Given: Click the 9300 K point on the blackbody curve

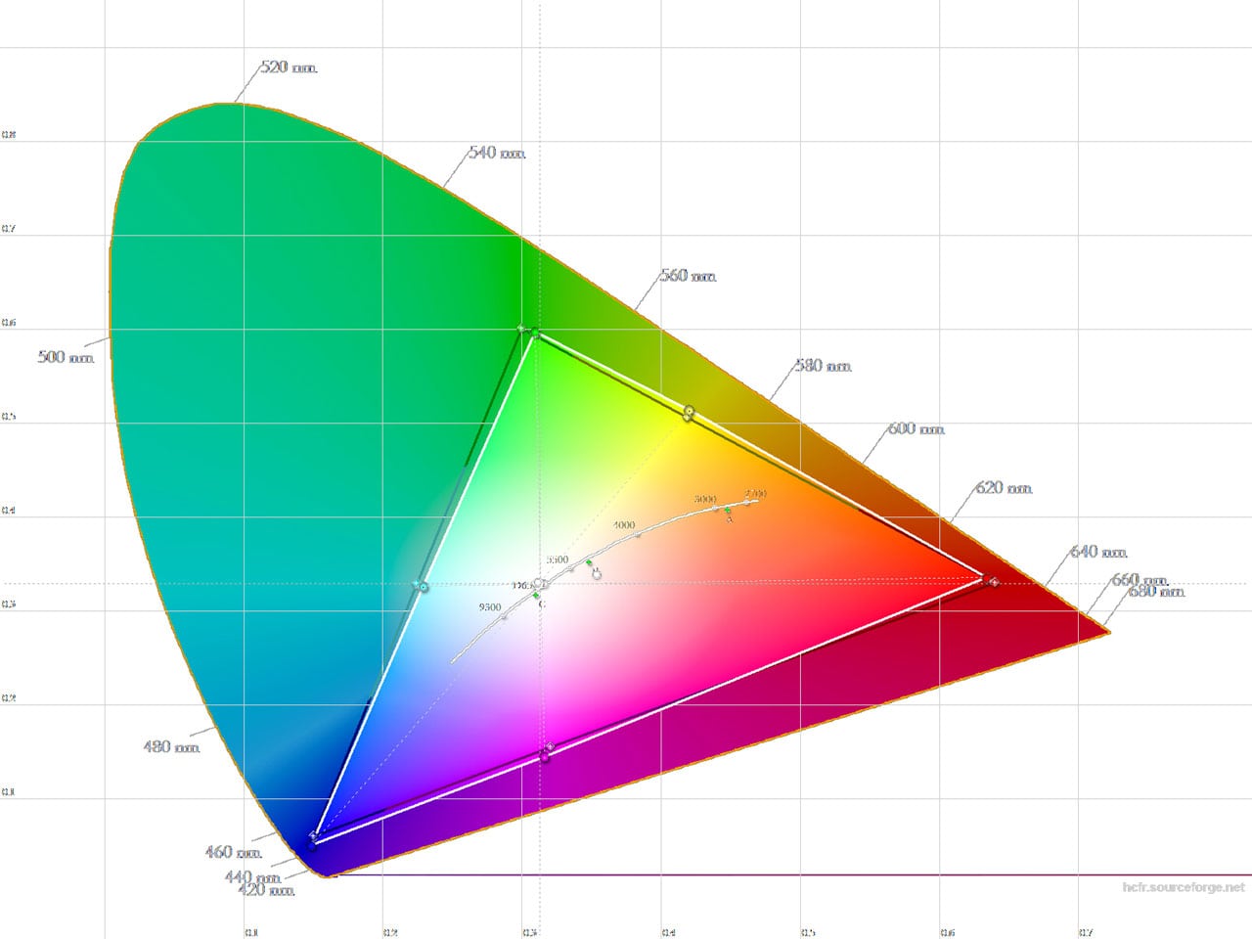Looking at the screenshot, I should pyautogui.click(x=504, y=617).
